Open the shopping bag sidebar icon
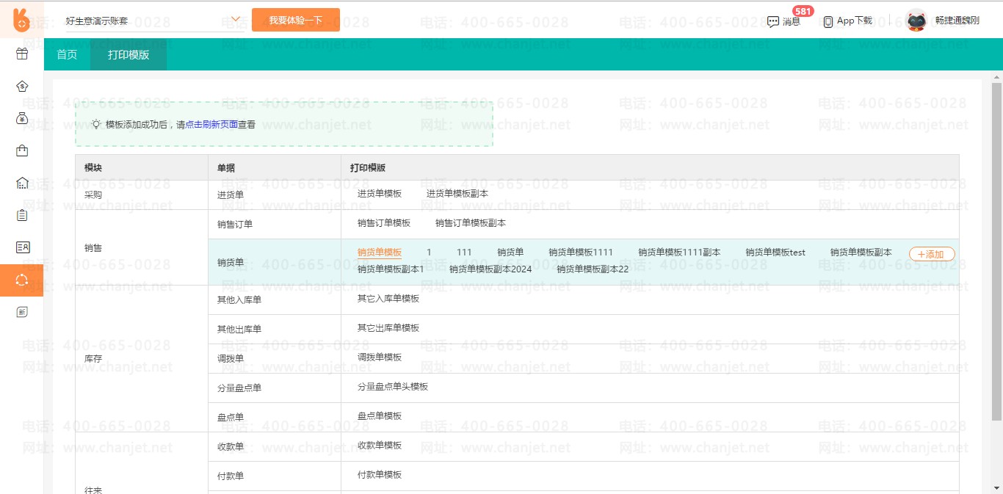This screenshot has width=1003, height=494. [x=22, y=150]
